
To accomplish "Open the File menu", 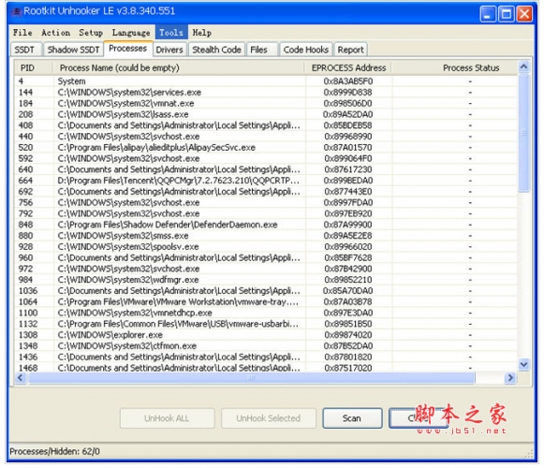I will tap(22, 33).
